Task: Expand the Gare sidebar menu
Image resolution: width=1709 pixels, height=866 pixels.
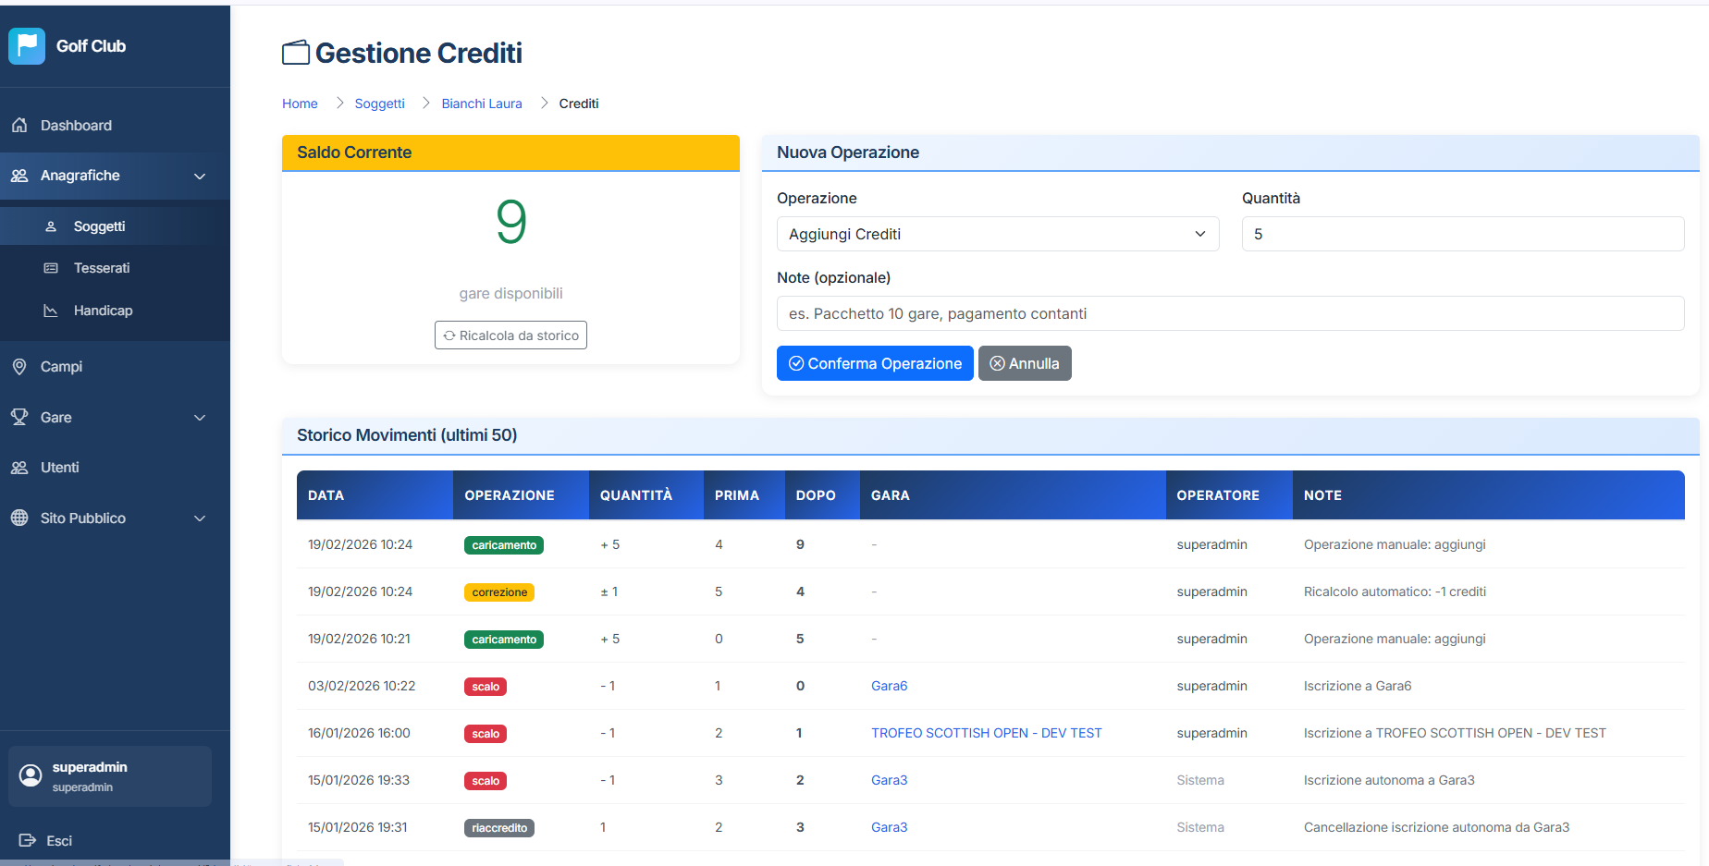Action: [x=199, y=418]
